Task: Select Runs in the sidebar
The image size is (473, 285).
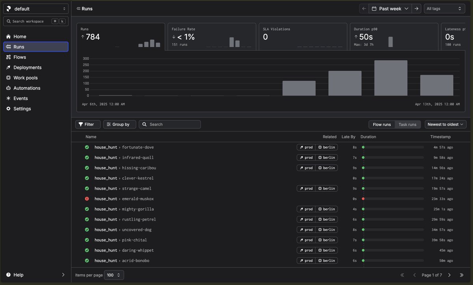Action: pos(36,47)
